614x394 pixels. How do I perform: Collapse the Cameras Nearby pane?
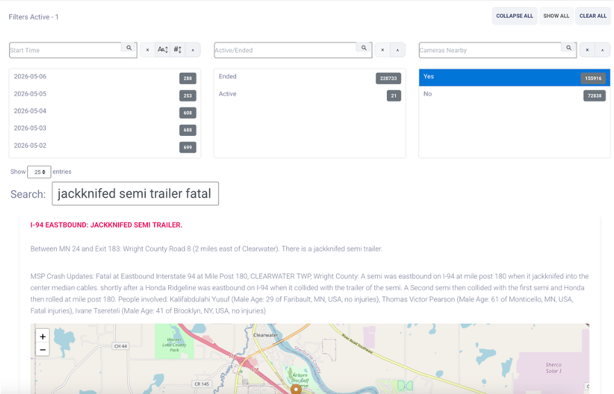[603, 50]
